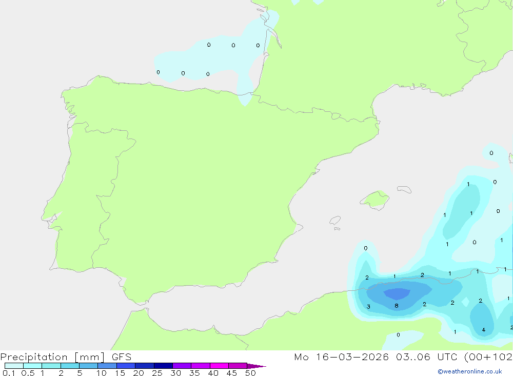Click the '8' precipitation value on the map
Screen dimensions: 513x376
point(397,306)
